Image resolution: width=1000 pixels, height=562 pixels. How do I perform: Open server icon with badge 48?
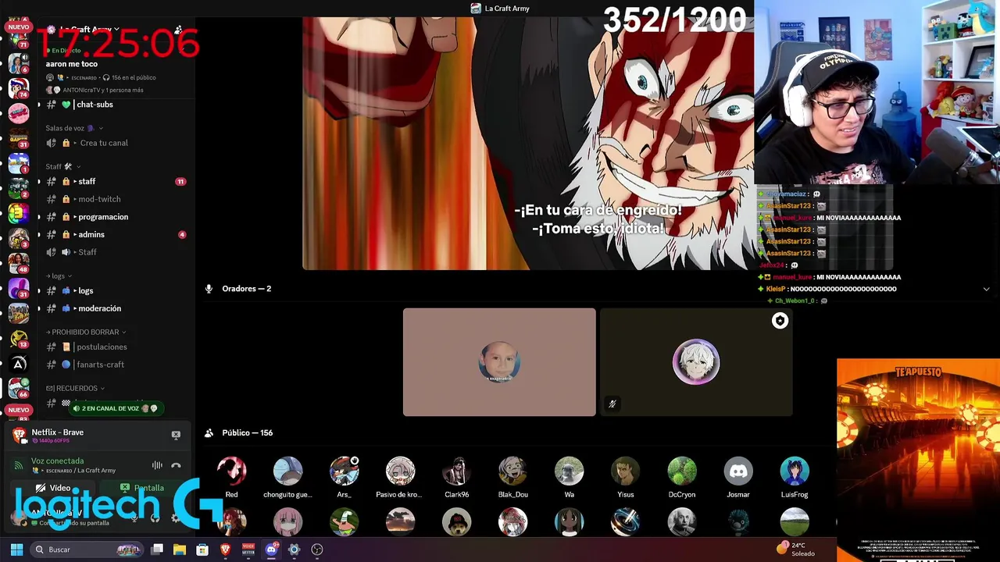[18, 262]
